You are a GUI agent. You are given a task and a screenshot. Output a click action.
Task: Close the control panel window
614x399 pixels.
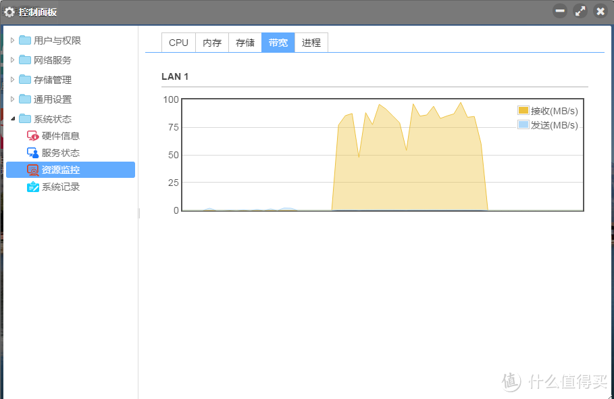click(600, 11)
